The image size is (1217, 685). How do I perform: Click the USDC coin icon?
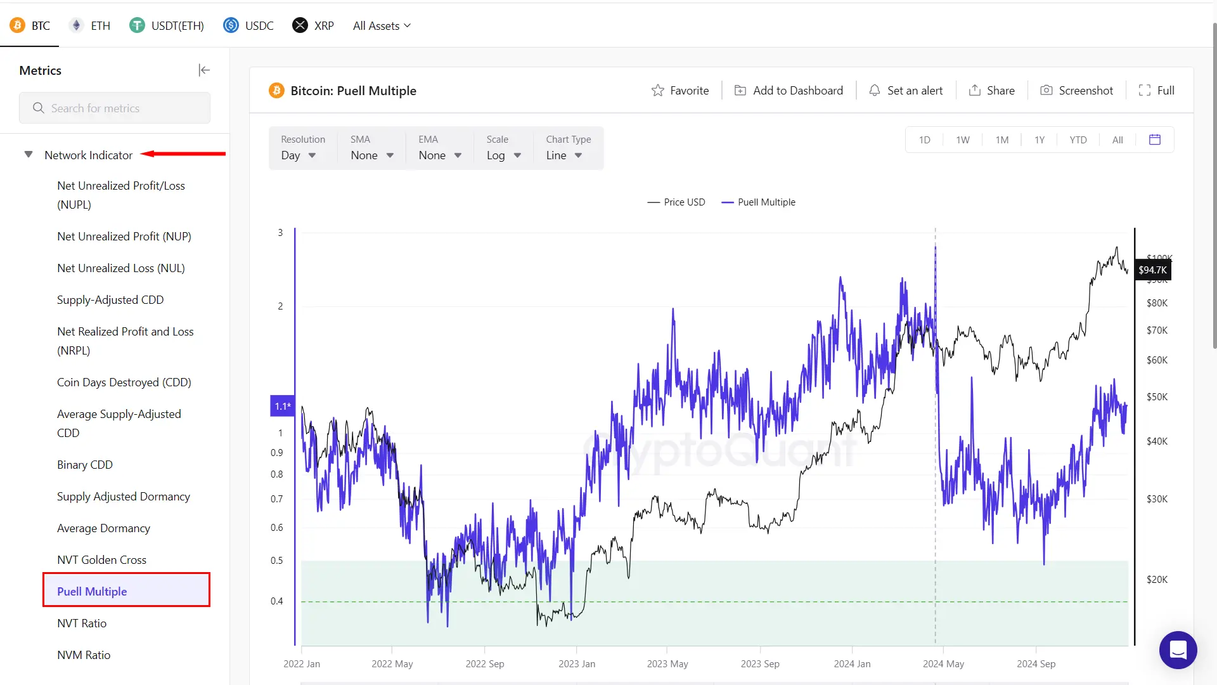coord(231,25)
